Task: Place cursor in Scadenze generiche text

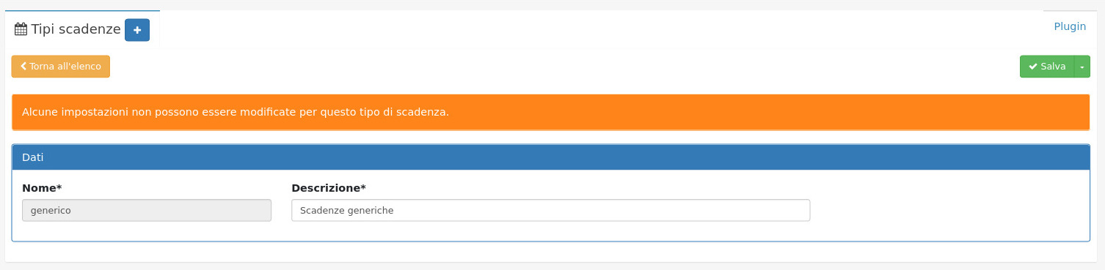Action: click(347, 210)
